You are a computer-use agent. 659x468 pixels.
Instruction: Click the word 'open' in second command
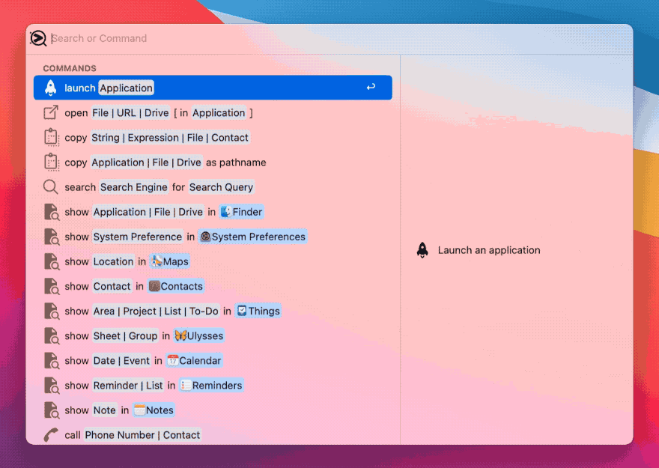[76, 113]
